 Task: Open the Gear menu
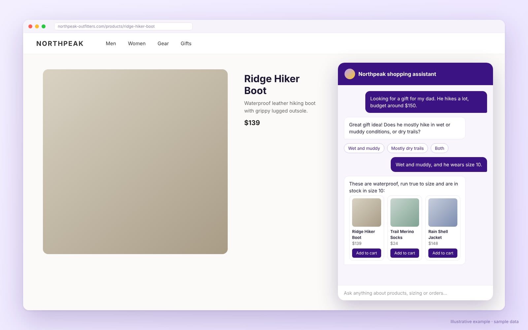point(163,44)
